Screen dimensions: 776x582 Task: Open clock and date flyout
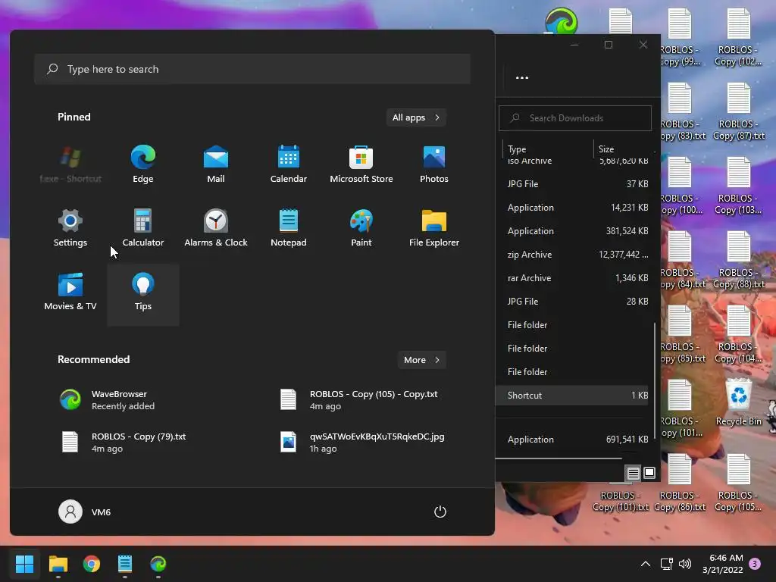pyautogui.click(x=722, y=563)
